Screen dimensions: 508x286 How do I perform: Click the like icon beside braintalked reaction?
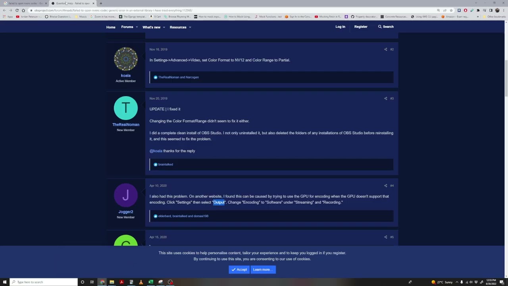(x=155, y=164)
